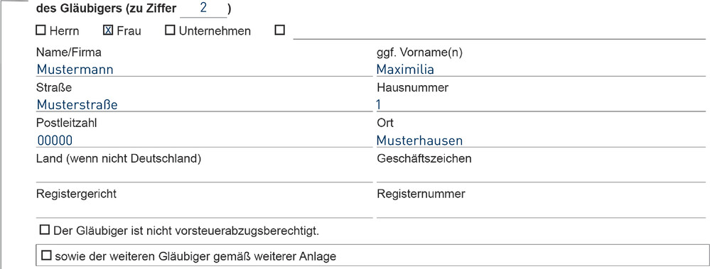Click the Straße field with Musterstraße

204,104
